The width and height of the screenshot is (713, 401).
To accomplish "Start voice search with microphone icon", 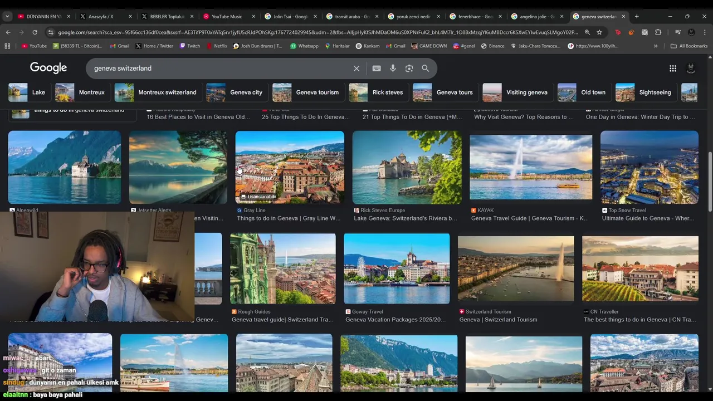I will 393,69.
